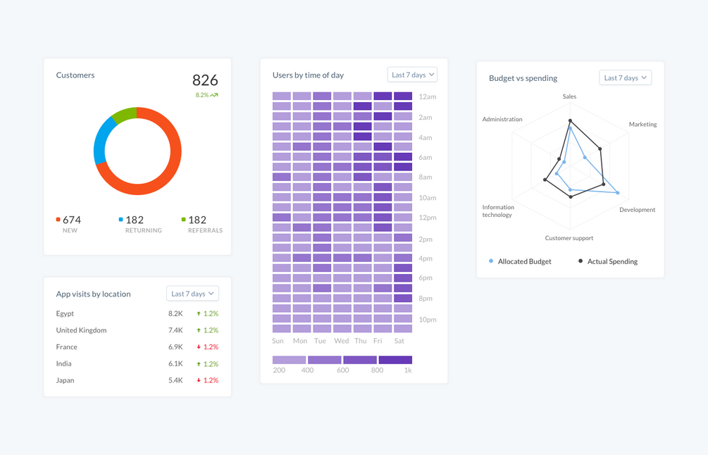Viewport: 708px width, 455px height.
Task: Click the Sat column label in heatmap
Action: 399,341
